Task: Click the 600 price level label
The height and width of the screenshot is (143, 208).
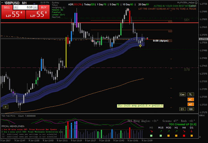Action: 170,31
